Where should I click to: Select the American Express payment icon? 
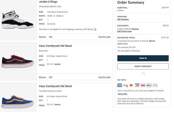coord(120,85)
